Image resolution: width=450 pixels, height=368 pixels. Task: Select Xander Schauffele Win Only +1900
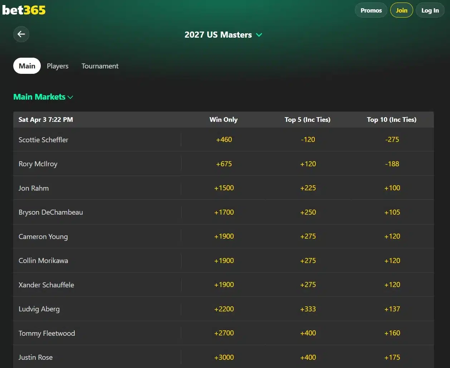[x=224, y=285]
